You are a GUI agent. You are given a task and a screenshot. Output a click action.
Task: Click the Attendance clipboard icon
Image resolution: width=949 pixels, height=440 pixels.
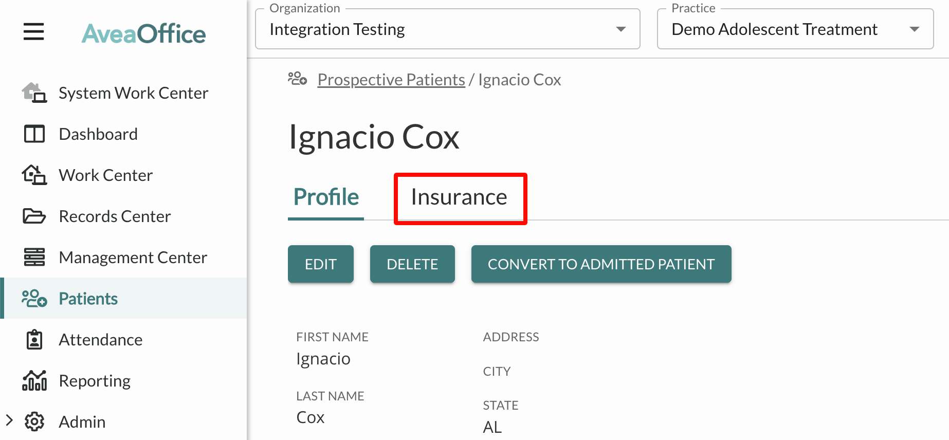point(34,340)
